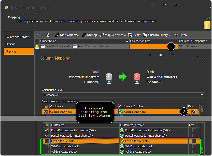Expand the filter icon dropdown arrow
The height and width of the screenshot is (156, 212).
click(43, 35)
